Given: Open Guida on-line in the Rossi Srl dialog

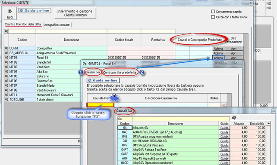Looking at the screenshot, I should coord(103,80).
